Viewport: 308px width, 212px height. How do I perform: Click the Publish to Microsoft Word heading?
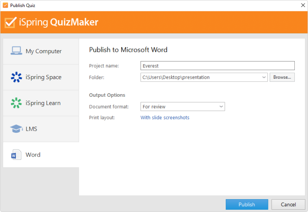tap(128, 50)
